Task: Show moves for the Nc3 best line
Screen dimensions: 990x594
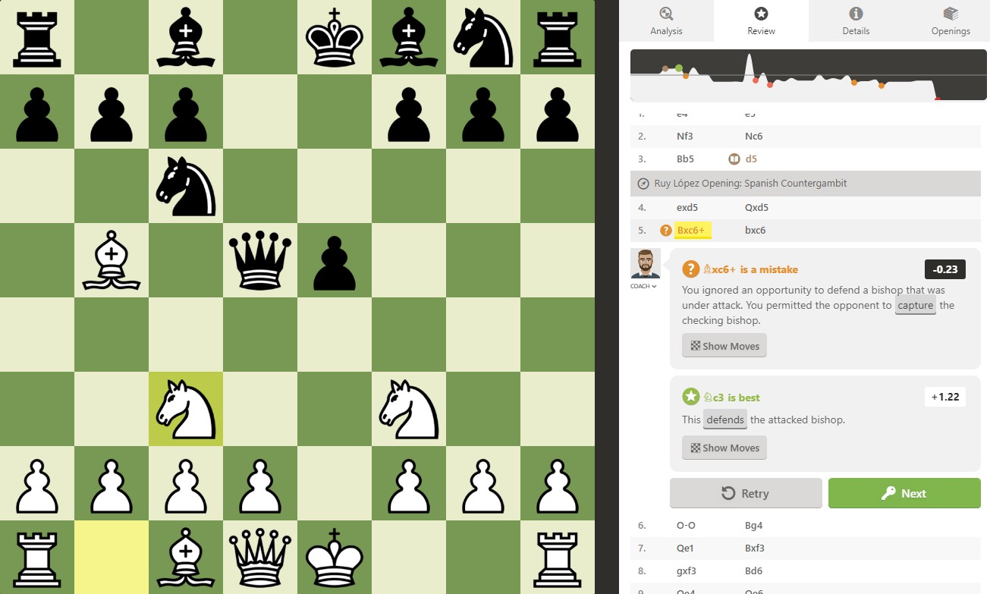Action: pyautogui.click(x=724, y=448)
